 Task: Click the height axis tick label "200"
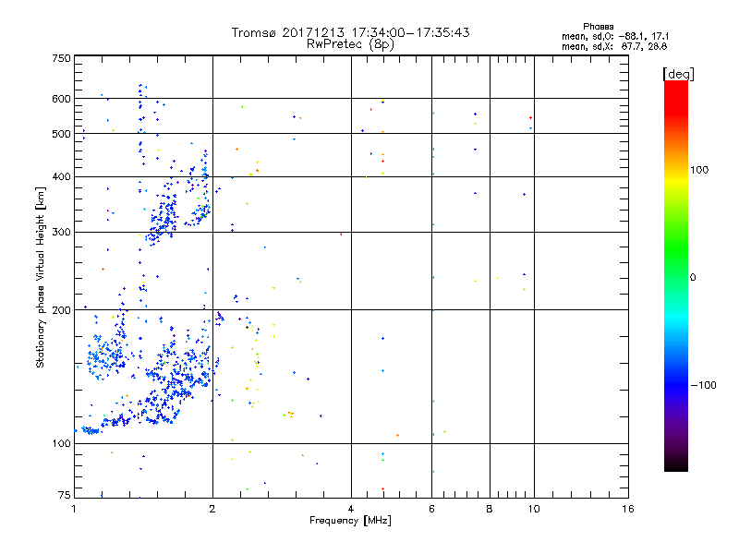61,310
